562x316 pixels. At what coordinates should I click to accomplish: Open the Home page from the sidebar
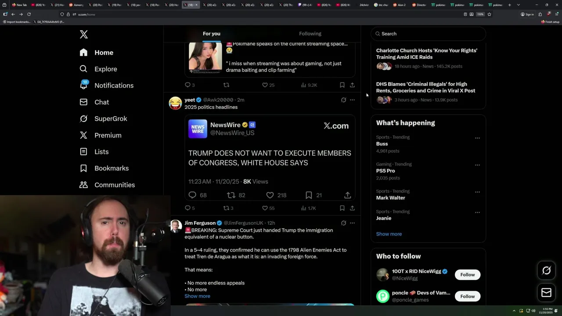(97, 53)
